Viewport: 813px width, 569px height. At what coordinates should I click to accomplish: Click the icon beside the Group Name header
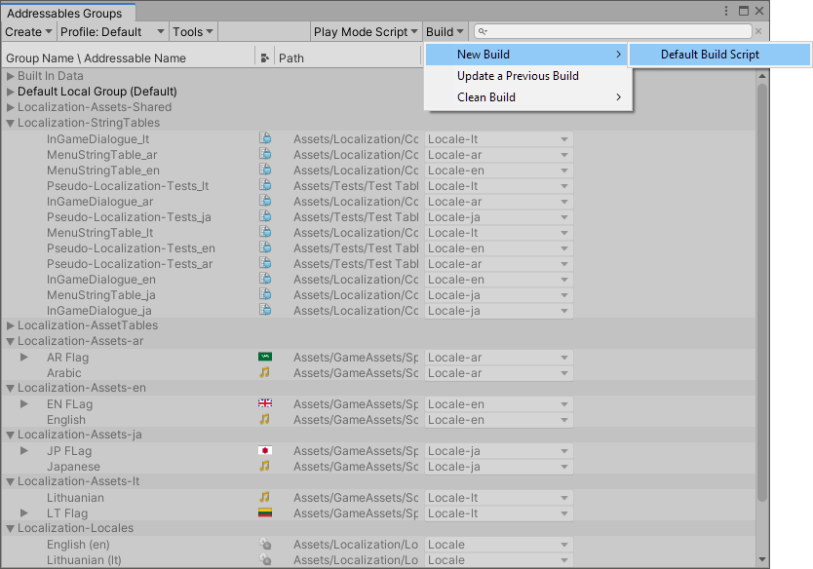click(x=263, y=57)
